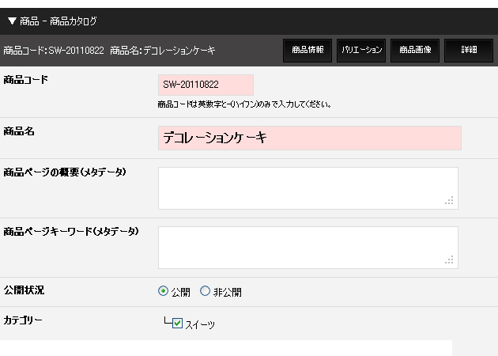Click the 商品コード hyphen-only helper text
498x356 pixels.
pos(243,104)
